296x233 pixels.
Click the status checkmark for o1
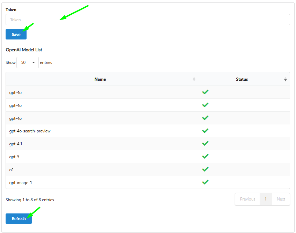(205, 169)
